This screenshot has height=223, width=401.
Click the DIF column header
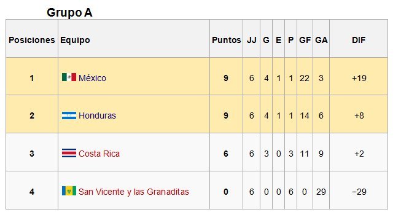[x=359, y=40]
